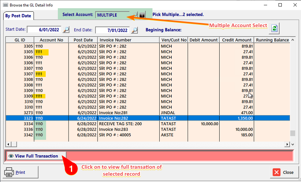This screenshot has height=182, width=301.
Task: Sort by GL ID column header
Action: 20,40
